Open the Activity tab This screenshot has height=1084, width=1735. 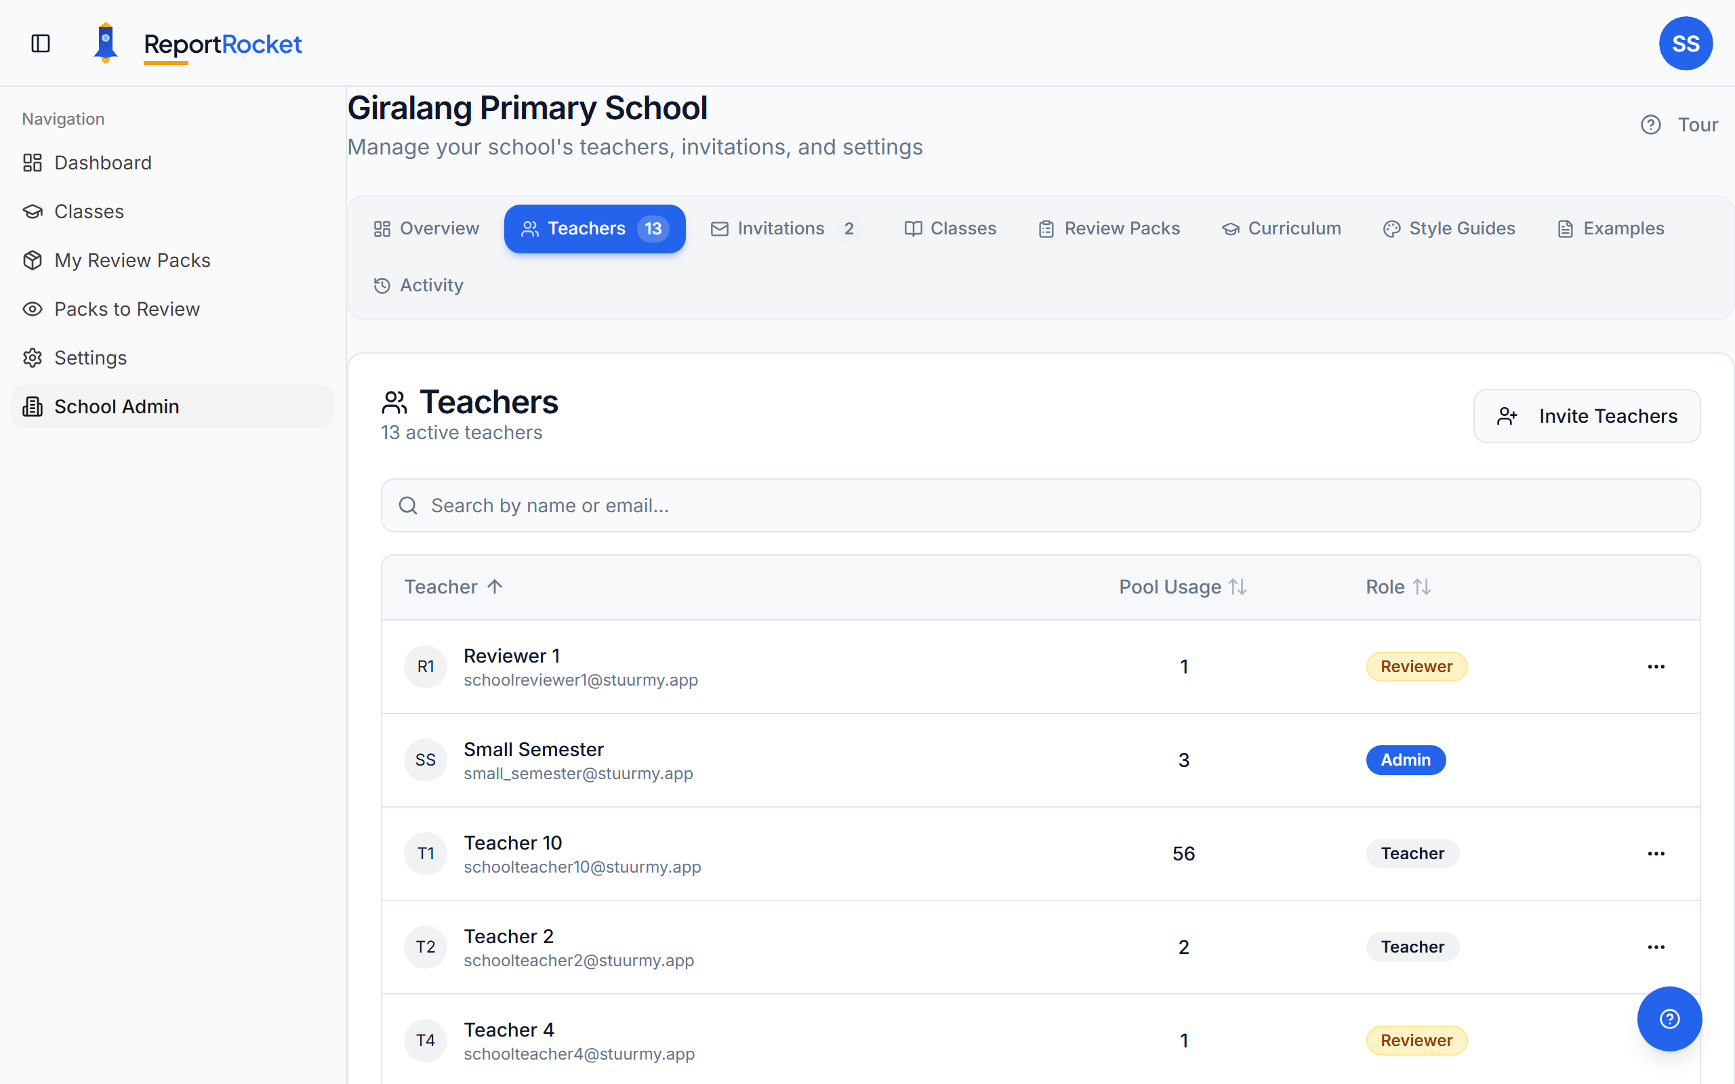[420, 285]
